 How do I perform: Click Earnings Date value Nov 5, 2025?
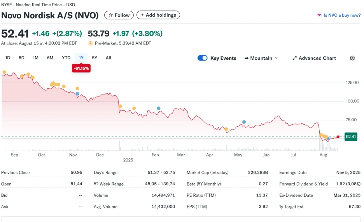pos(348,172)
